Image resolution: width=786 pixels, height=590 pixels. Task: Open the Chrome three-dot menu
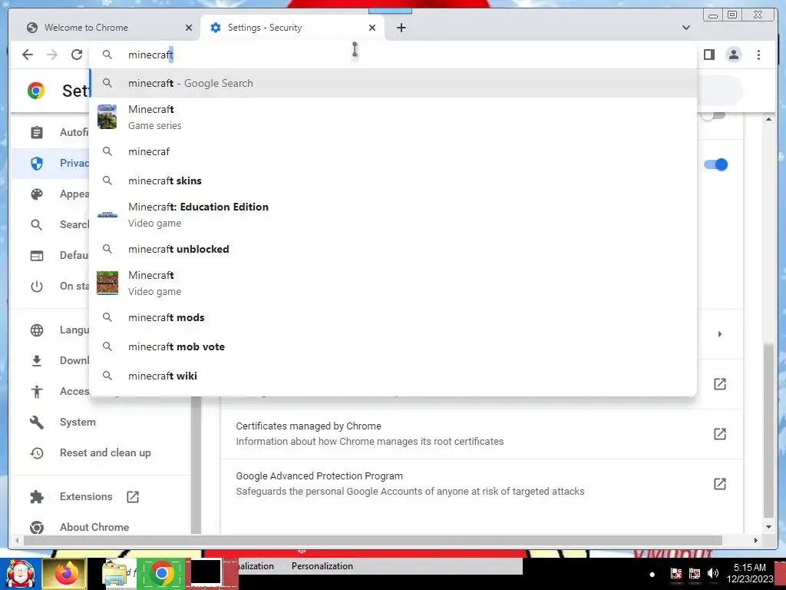[x=758, y=55]
